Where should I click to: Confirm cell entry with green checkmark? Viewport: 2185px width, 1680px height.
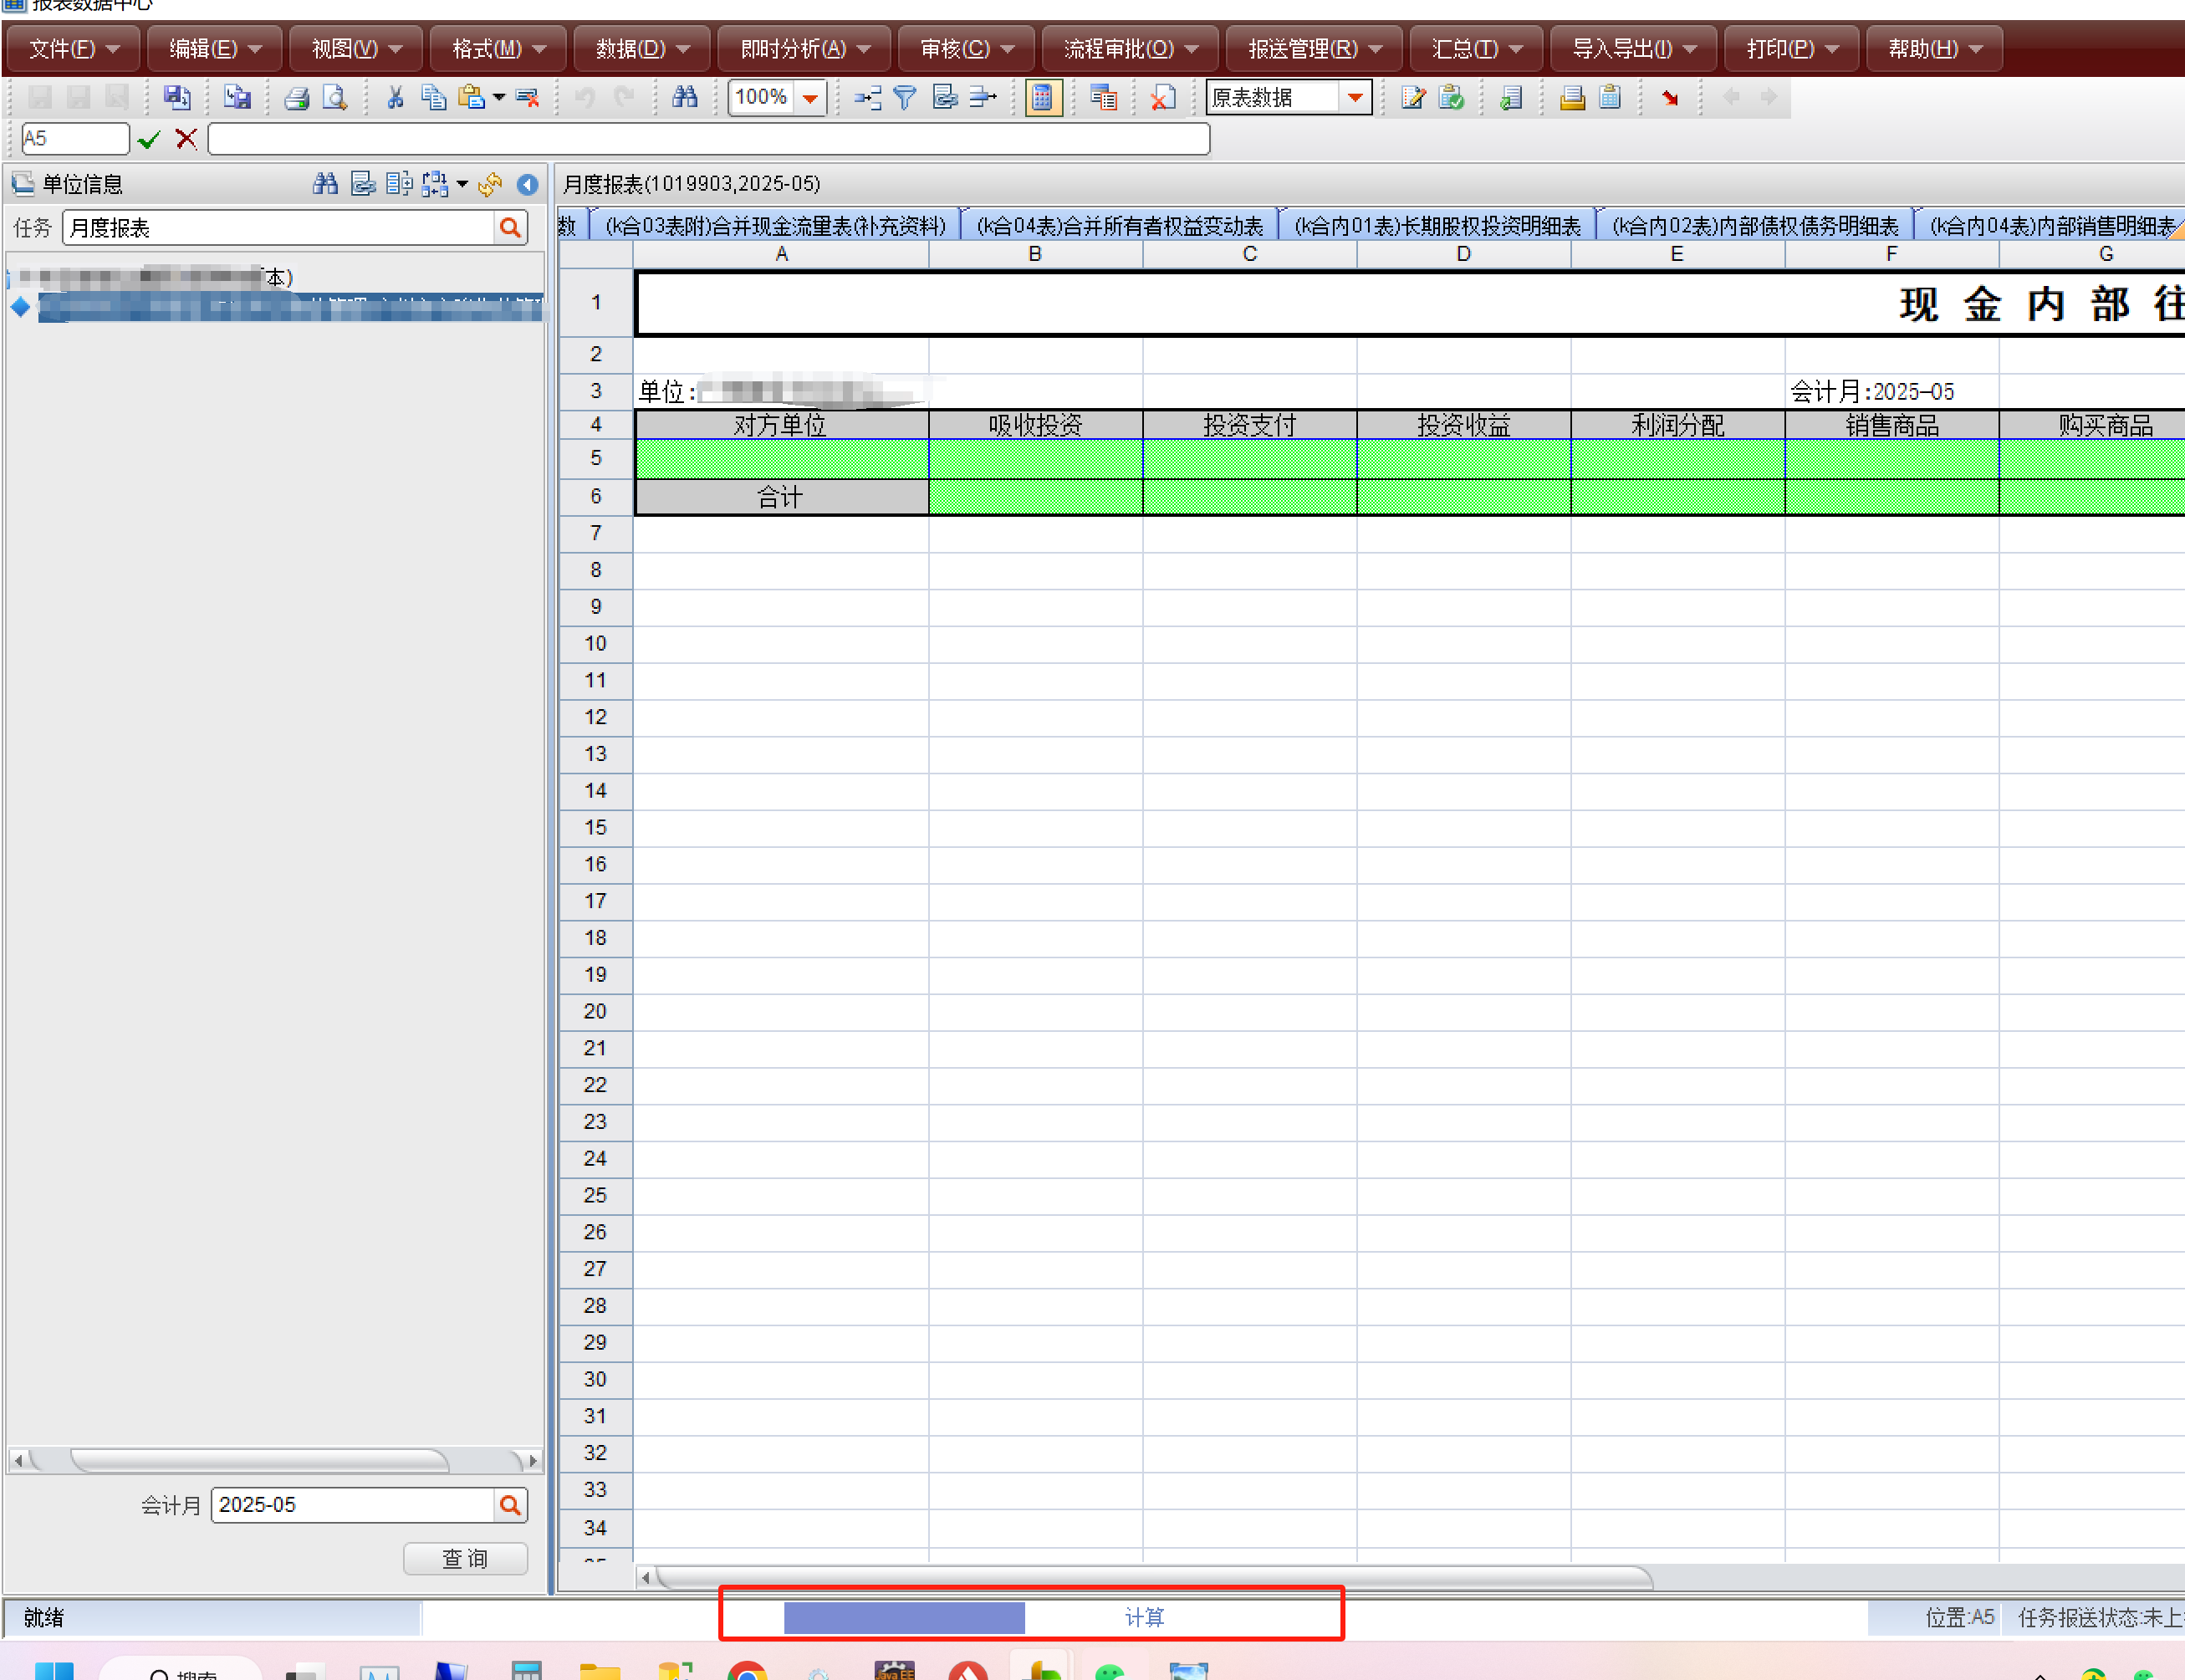pos(149,139)
